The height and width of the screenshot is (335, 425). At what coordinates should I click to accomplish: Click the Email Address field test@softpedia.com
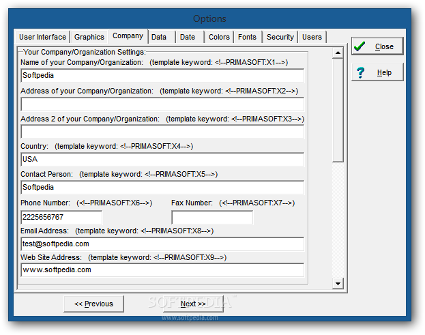(x=162, y=244)
